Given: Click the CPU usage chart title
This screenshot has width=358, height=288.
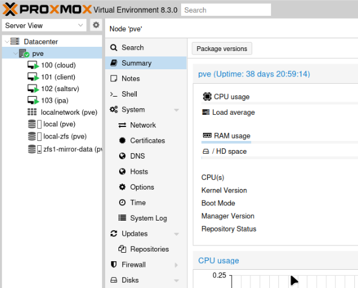Looking at the screenshot, I should [218, 261].
